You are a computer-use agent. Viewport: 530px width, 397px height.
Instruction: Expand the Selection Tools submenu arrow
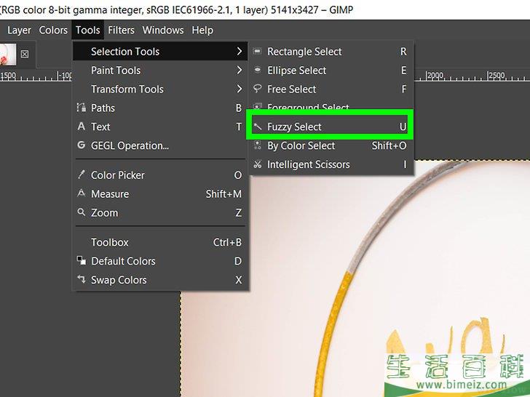point(239,52)
